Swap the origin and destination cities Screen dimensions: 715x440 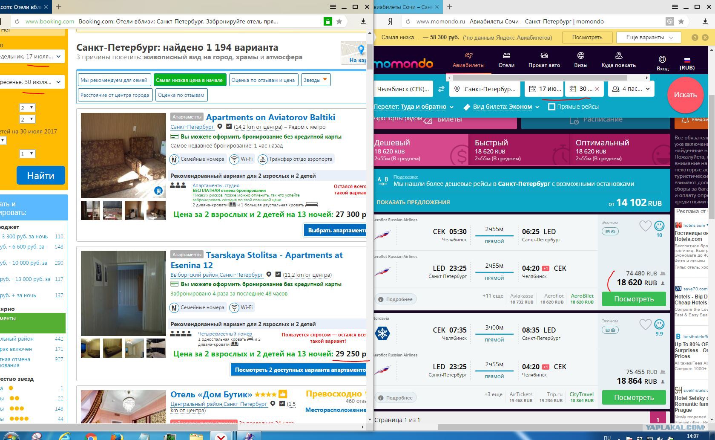(x=441, y=89)
